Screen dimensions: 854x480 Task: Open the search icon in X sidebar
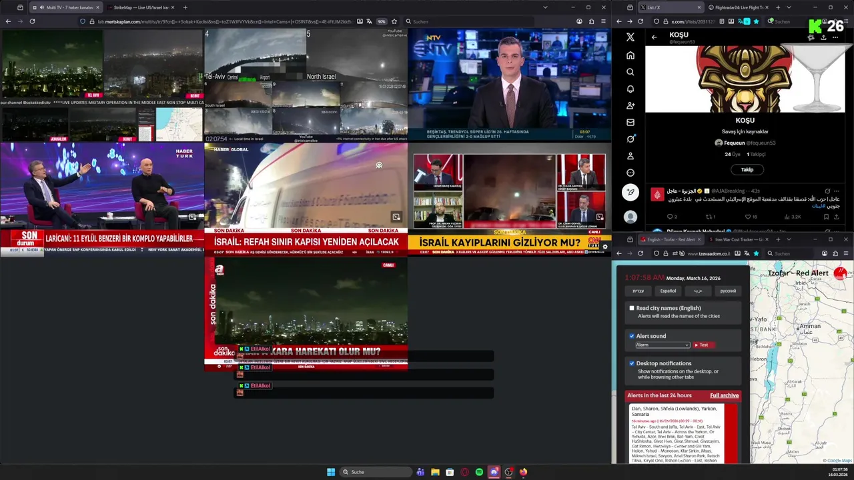(630, 72)
